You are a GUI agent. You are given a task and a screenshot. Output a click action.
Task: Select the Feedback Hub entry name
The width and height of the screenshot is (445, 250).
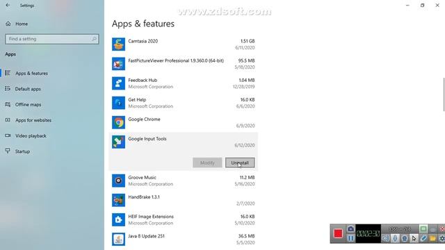[x=143, y=81]
